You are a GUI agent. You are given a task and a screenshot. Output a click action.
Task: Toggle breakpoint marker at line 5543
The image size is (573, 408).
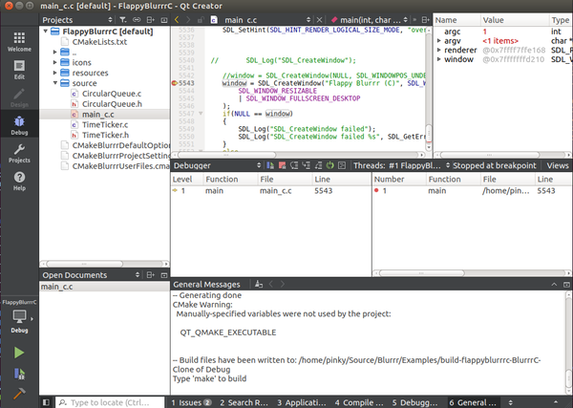[175, 84]
